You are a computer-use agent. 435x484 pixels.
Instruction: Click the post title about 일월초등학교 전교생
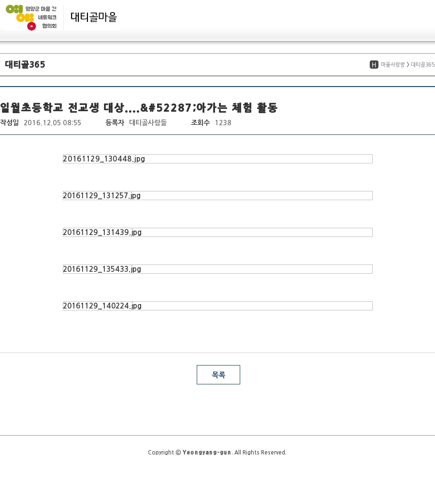point(139,108)
